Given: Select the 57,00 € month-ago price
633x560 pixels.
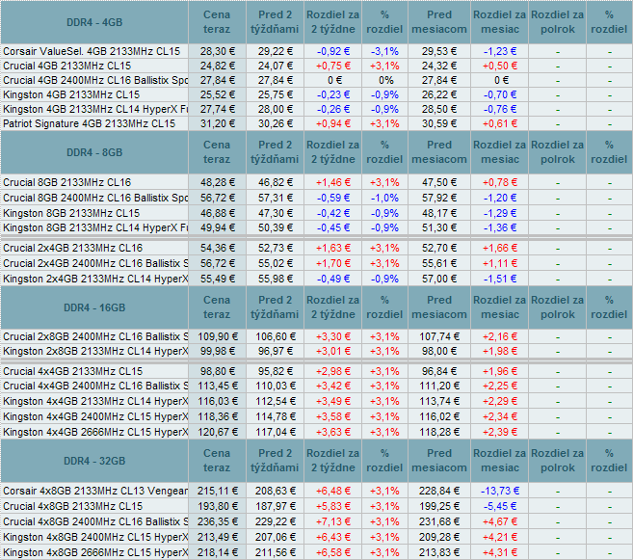Looking at the screenshot, I should click(x=439, y=279).
